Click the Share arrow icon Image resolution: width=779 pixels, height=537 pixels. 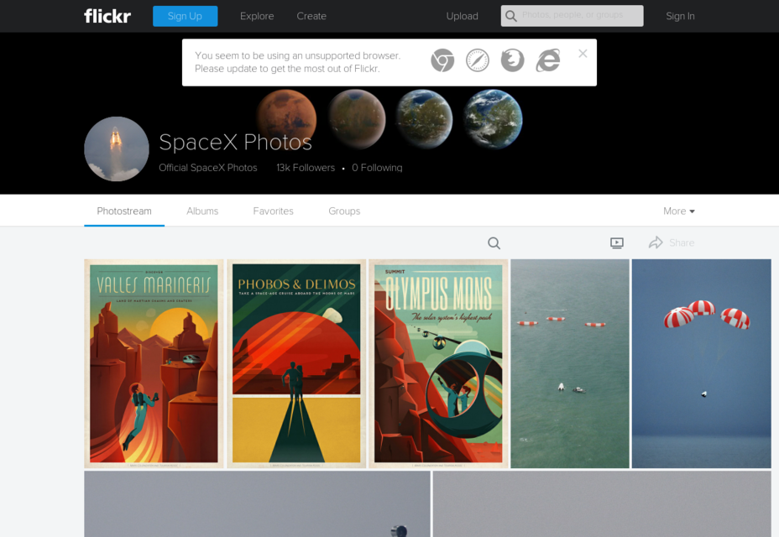point(656,243)
